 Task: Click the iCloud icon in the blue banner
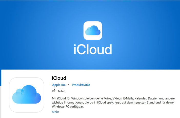click(93, 31)
